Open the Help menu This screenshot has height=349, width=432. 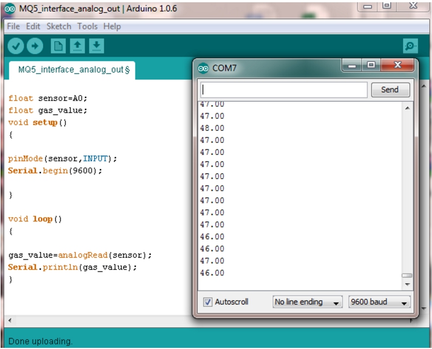click(112, 27)
